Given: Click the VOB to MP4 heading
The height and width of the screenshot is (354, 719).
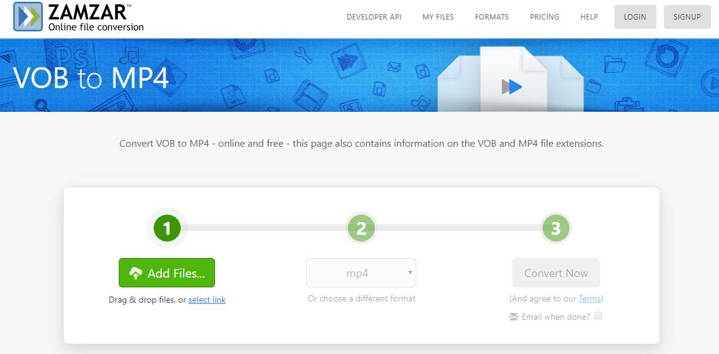Looking at the screenshot, I should point(91,78).
